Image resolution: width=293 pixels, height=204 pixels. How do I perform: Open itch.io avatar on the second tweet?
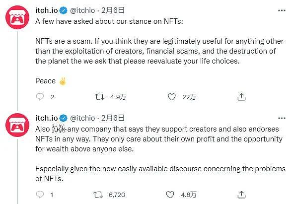tap(17, 125)
